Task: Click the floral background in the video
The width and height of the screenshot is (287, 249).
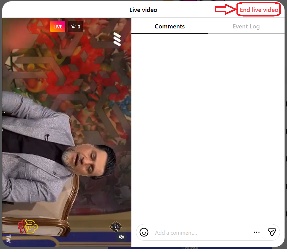Action: point(92,76)
